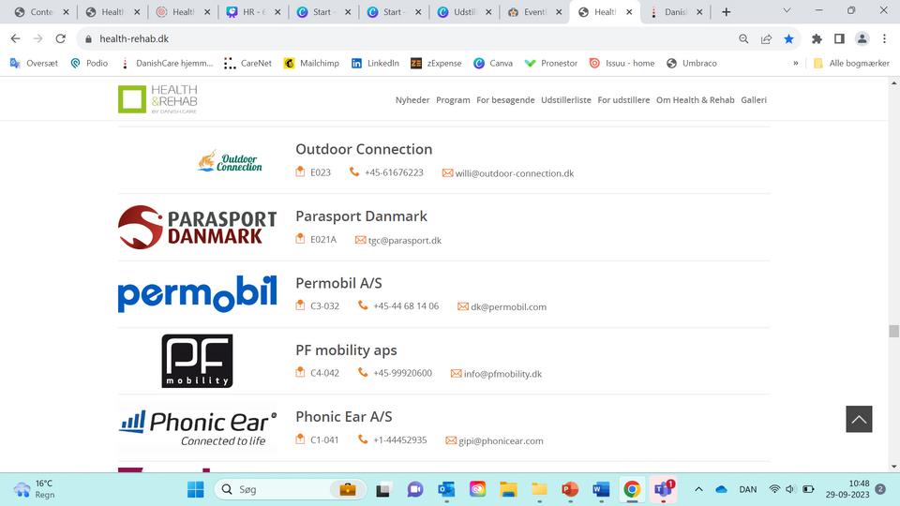The height and width of the screenshot is (506, 900).
Task: Open the Parasport Danmark exhibitor title
Action: click(x=361, y=216)
